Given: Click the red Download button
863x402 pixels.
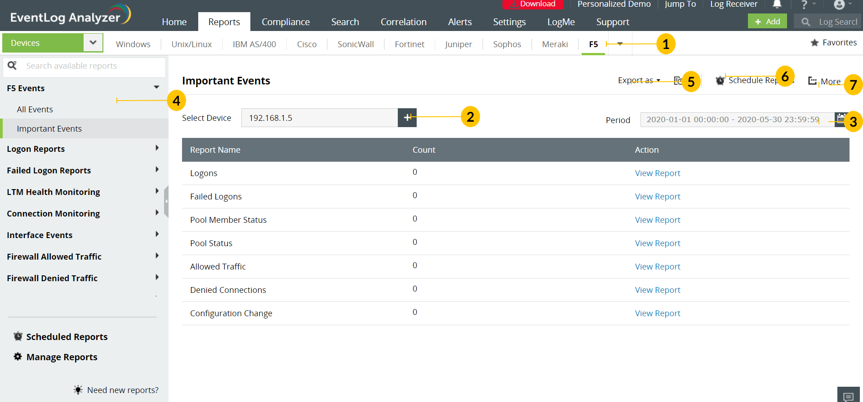Looking at the screenshot, I should pos(533,4).
